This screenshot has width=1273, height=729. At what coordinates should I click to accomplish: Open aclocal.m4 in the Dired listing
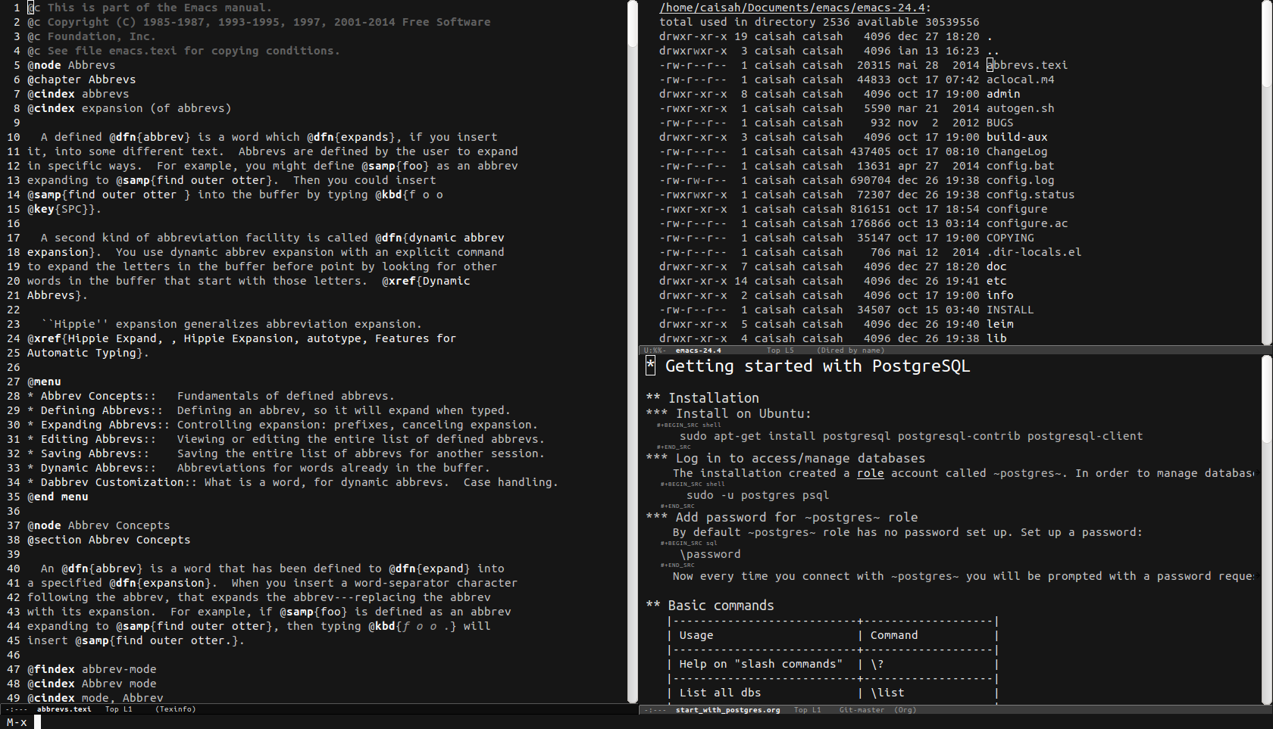(1020, 79)
